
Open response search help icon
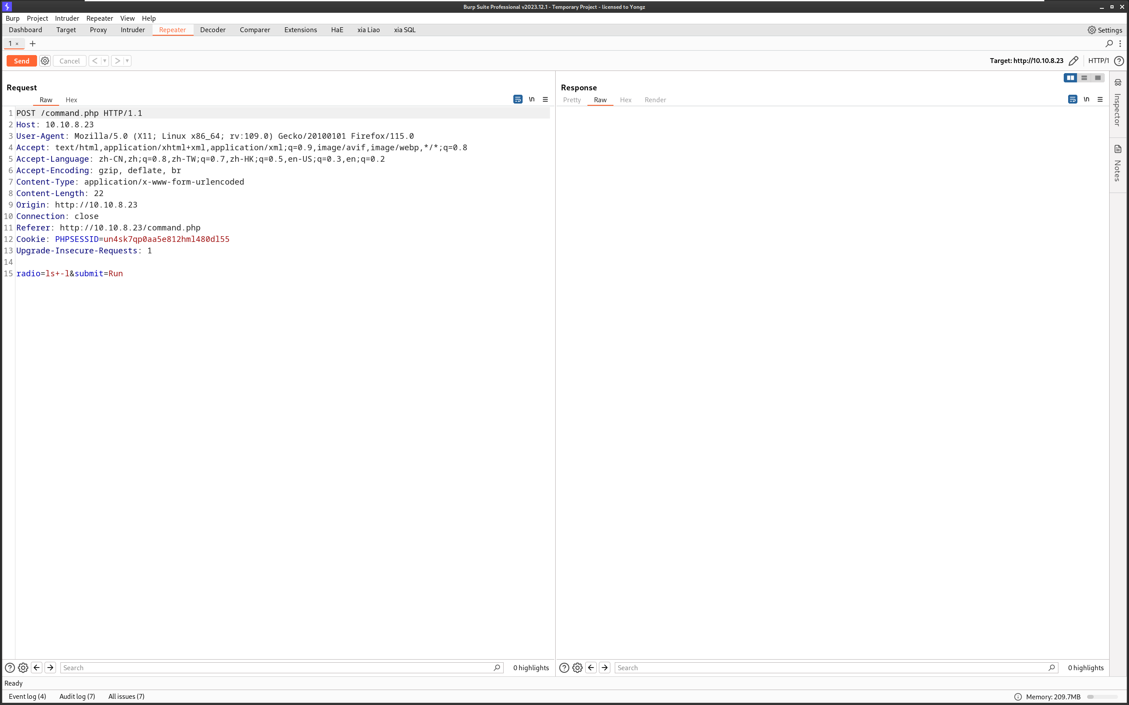564,668
